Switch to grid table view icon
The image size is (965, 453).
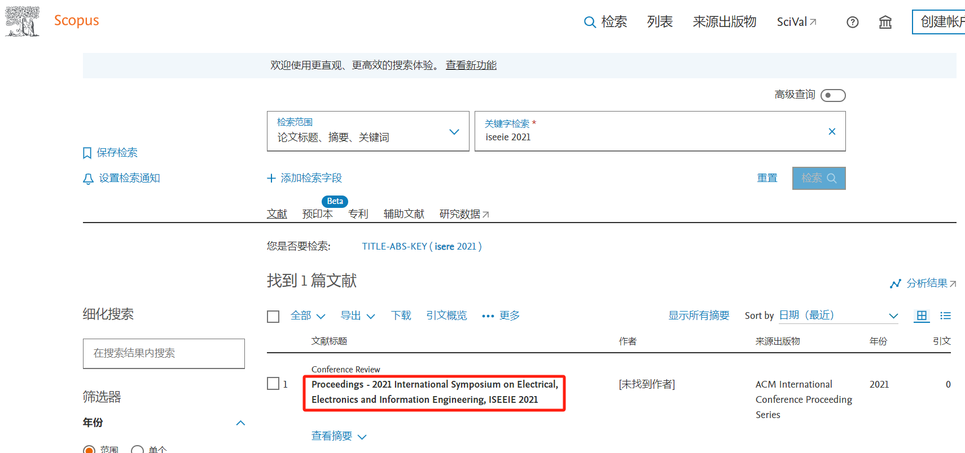pyautogui.click(x=921, y=316)
